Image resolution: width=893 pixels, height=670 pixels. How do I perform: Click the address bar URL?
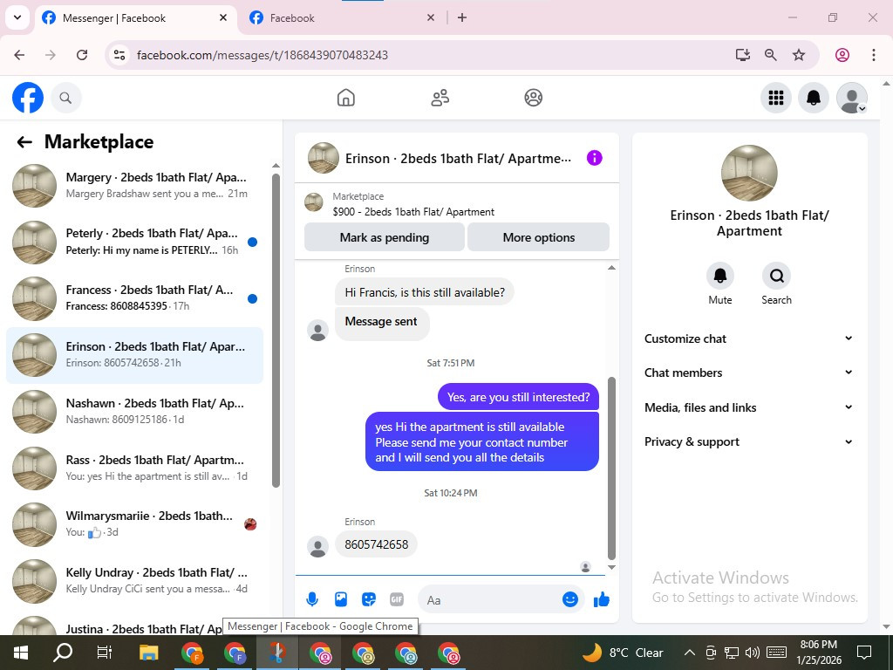pos(262,55)
